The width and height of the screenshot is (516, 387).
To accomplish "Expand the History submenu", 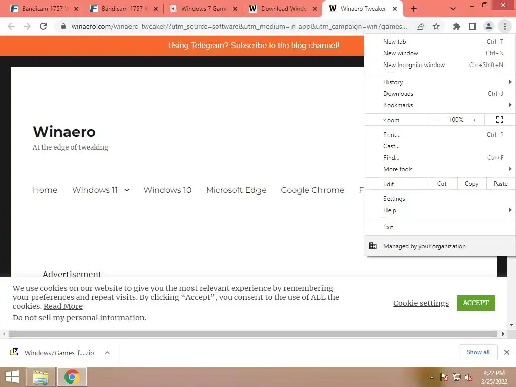I will pyautogui.click(x=439, y=82).
